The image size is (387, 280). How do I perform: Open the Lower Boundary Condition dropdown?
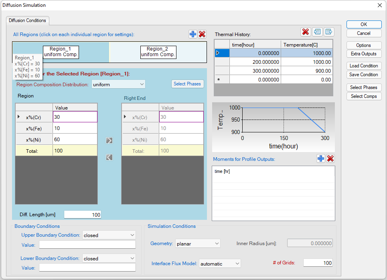click(109, 258)
